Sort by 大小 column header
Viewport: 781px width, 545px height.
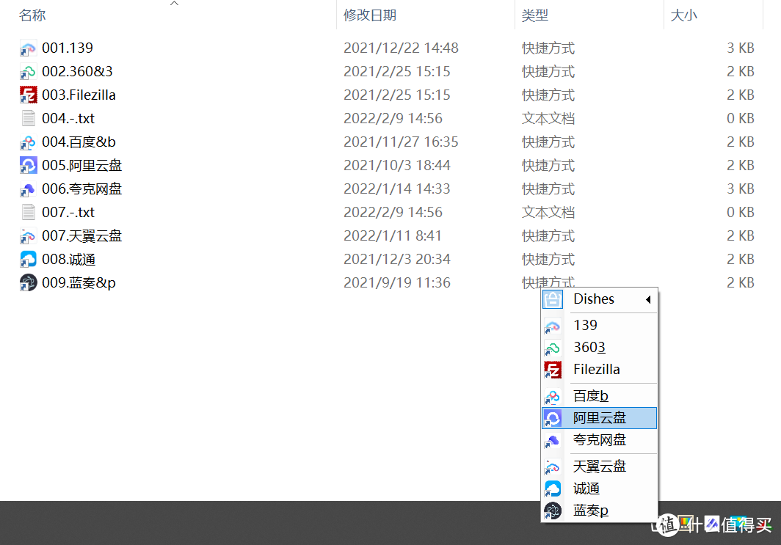pyautogui.click(x=684, y=15)
